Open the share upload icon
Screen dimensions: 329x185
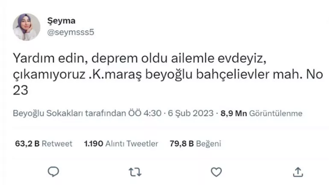tap(298, 171)
